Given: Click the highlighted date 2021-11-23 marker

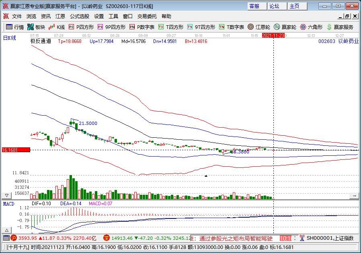Looking at the screenshot, I should click(273, 36).
